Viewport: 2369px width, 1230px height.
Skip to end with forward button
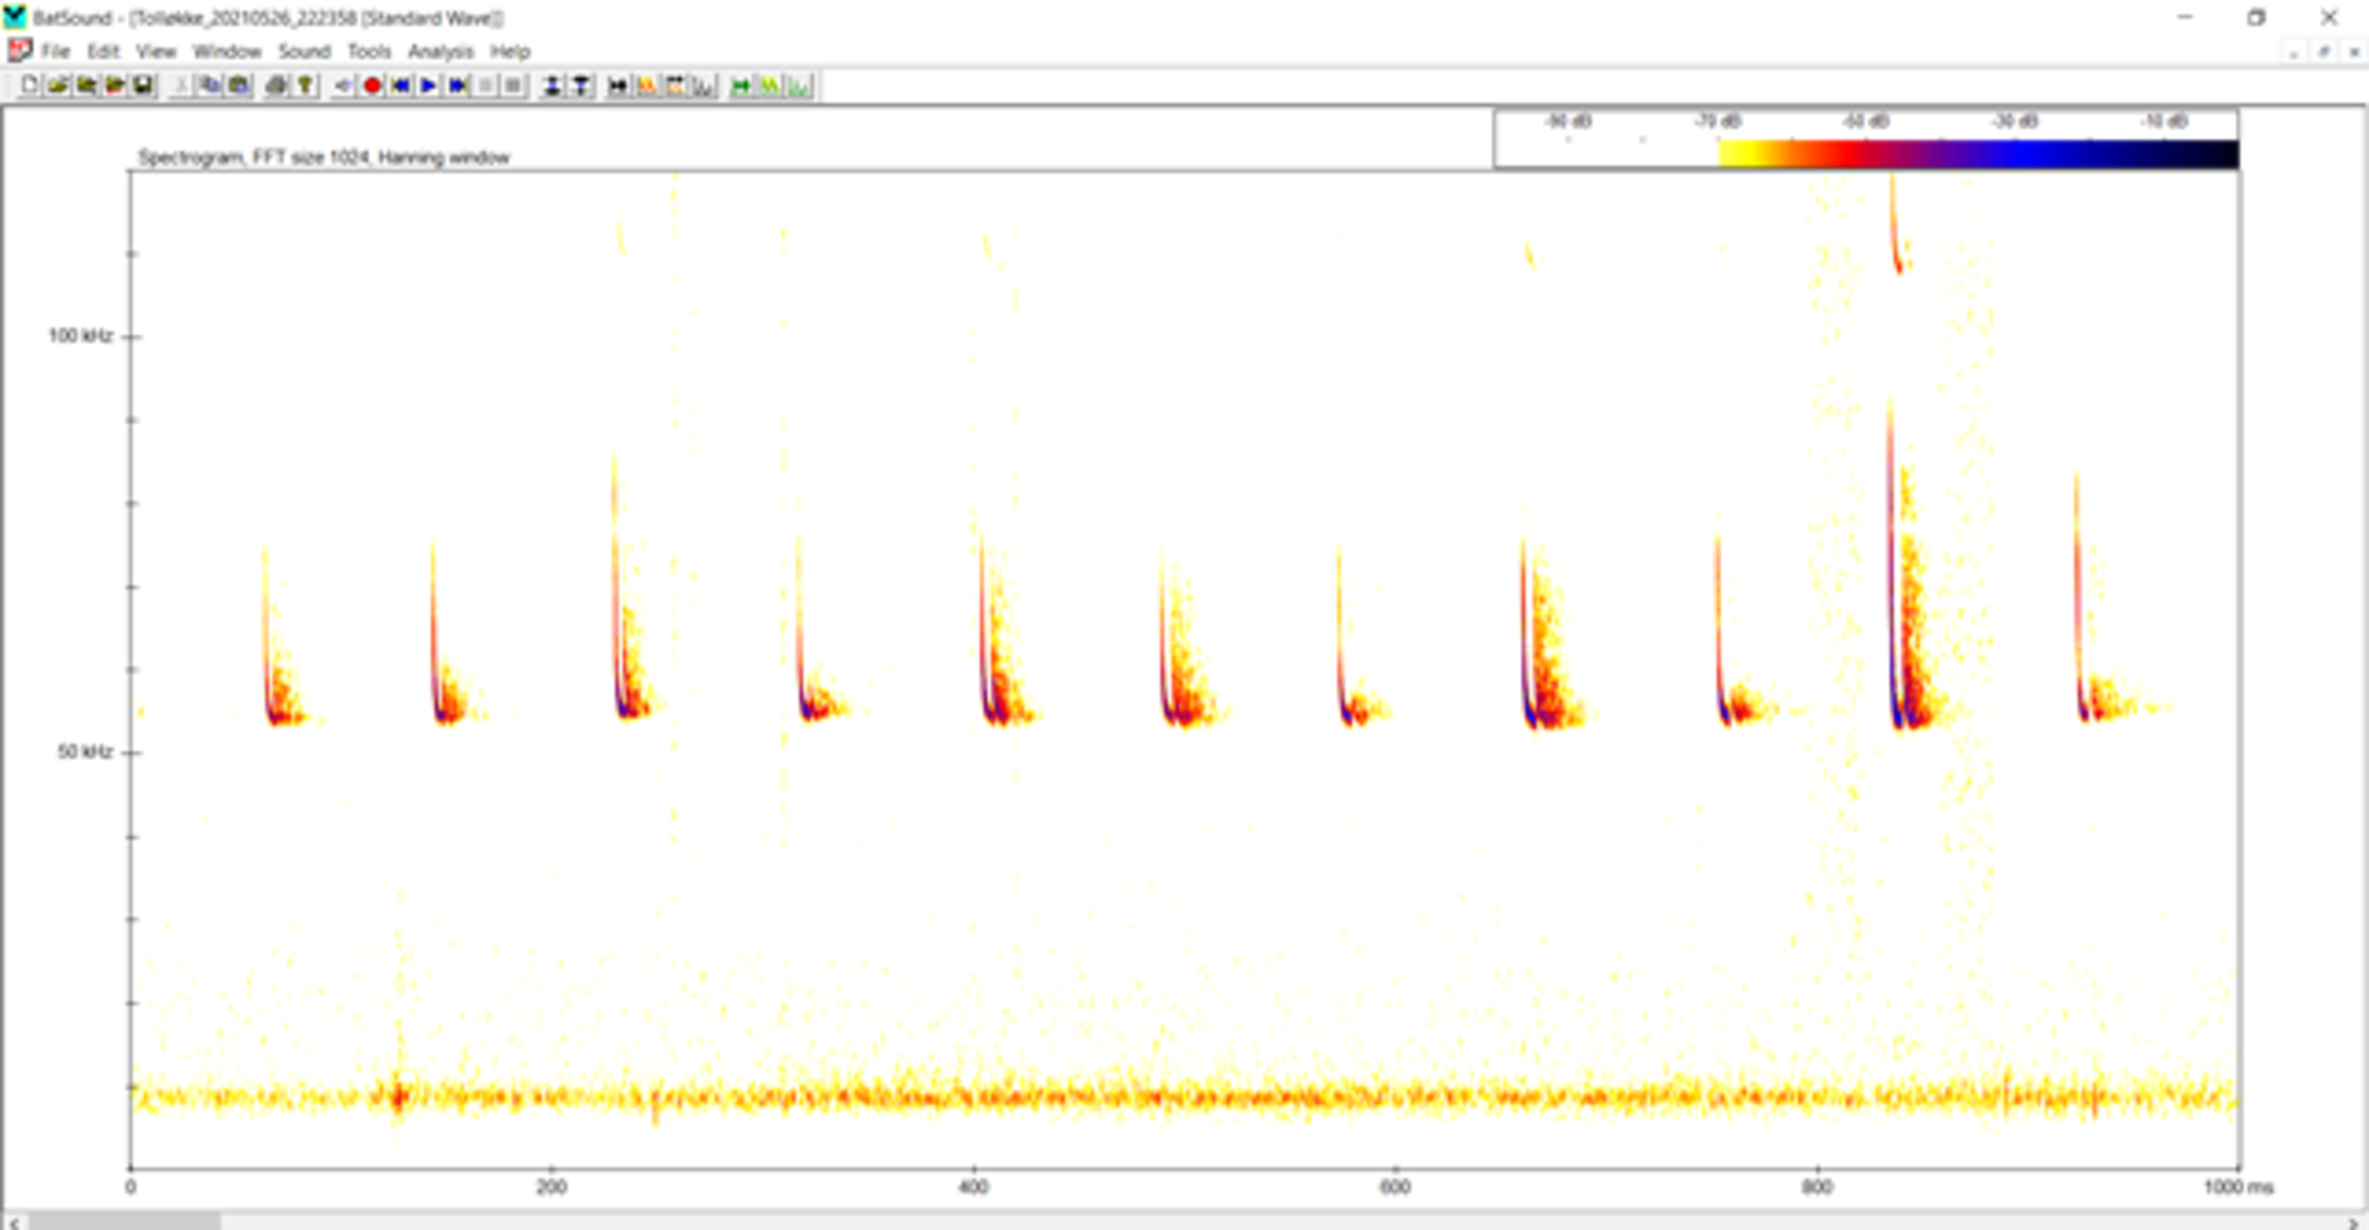tap(457, 86)
